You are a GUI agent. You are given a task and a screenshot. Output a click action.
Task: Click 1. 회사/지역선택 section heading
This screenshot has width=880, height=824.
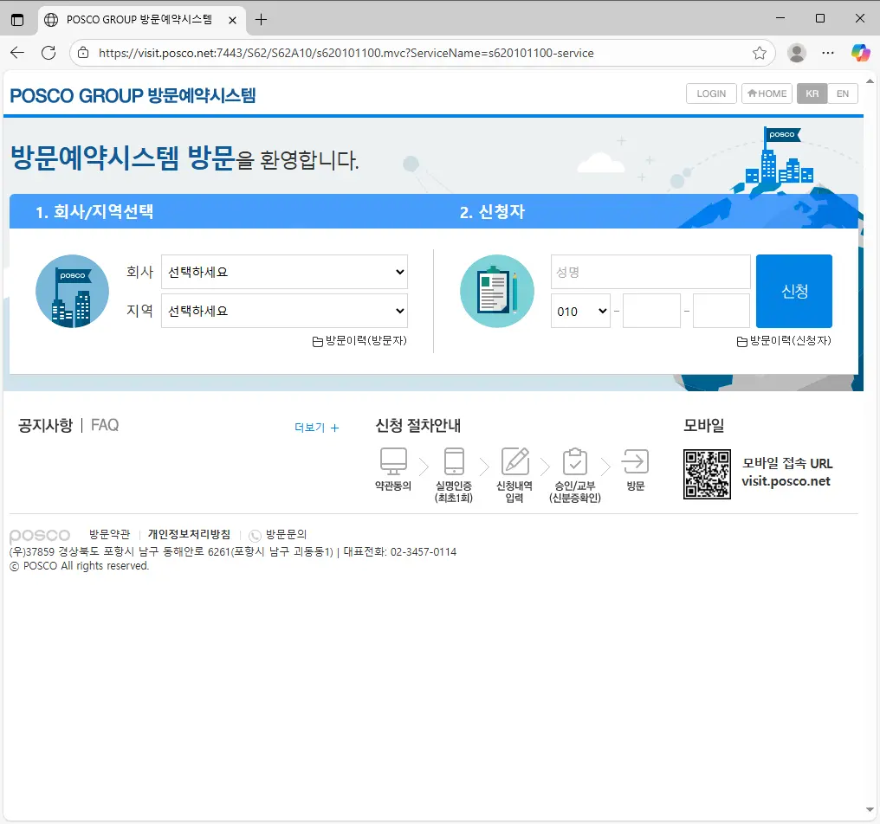click(94, 211)
